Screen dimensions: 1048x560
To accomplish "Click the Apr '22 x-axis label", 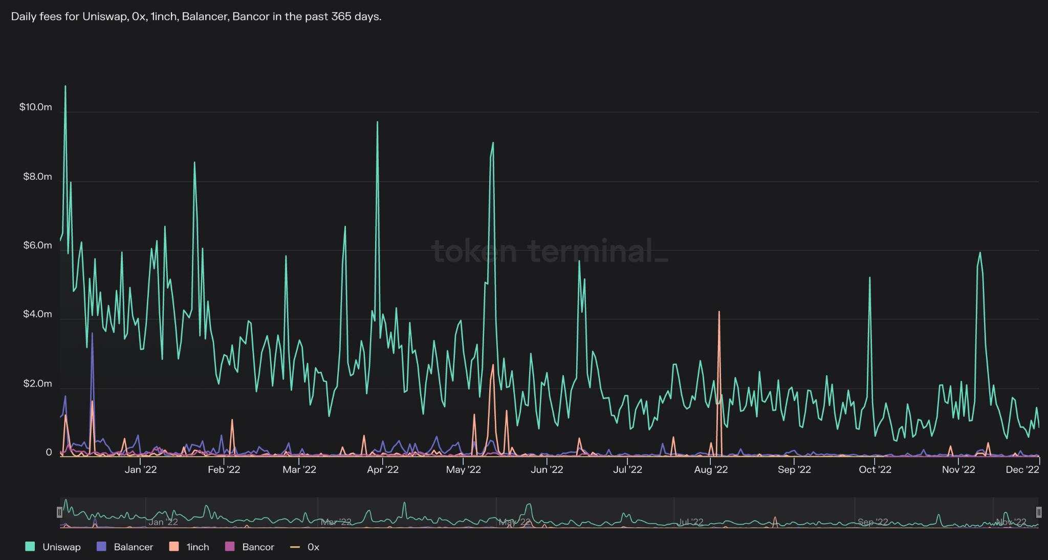I will click(x=383, y=470).
